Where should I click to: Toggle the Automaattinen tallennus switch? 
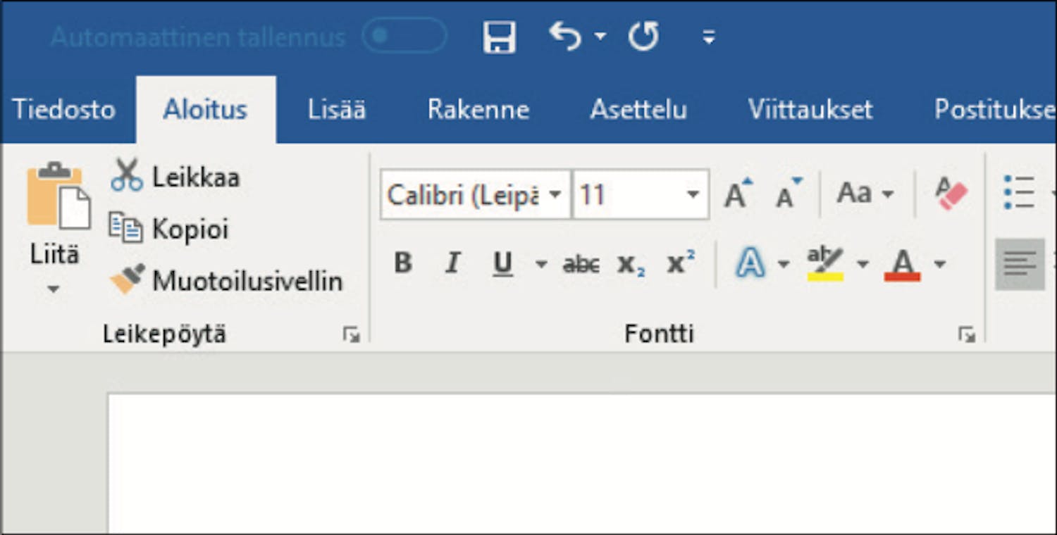[x=404, y=35]
